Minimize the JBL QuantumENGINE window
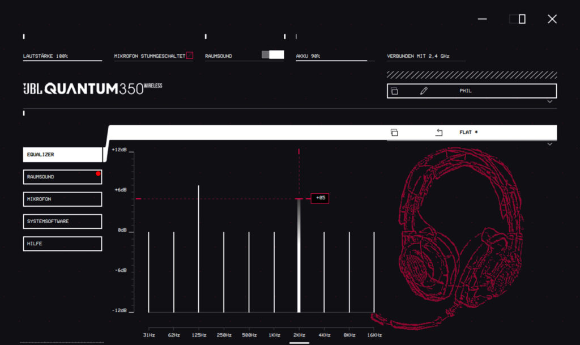This screenshot has height=345, width=580. point(483,19)
